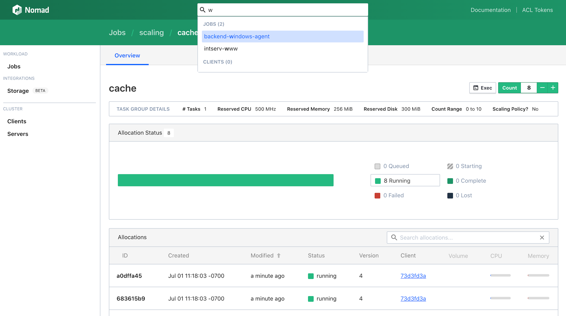The image size is (566, 316).
Task: Open Documentation from the top bar
Action: click(x=490, y=10)
